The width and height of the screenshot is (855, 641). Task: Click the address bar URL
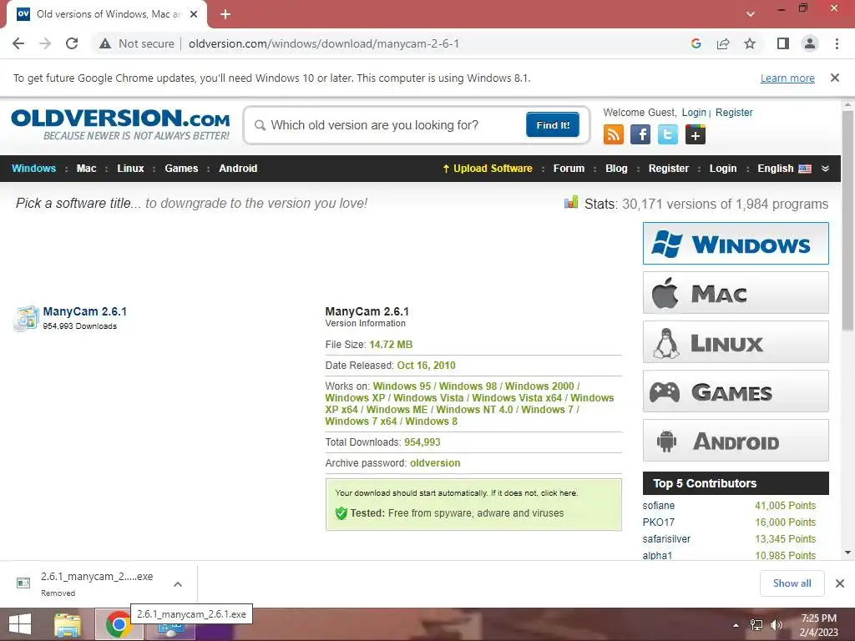click(324, 43)
